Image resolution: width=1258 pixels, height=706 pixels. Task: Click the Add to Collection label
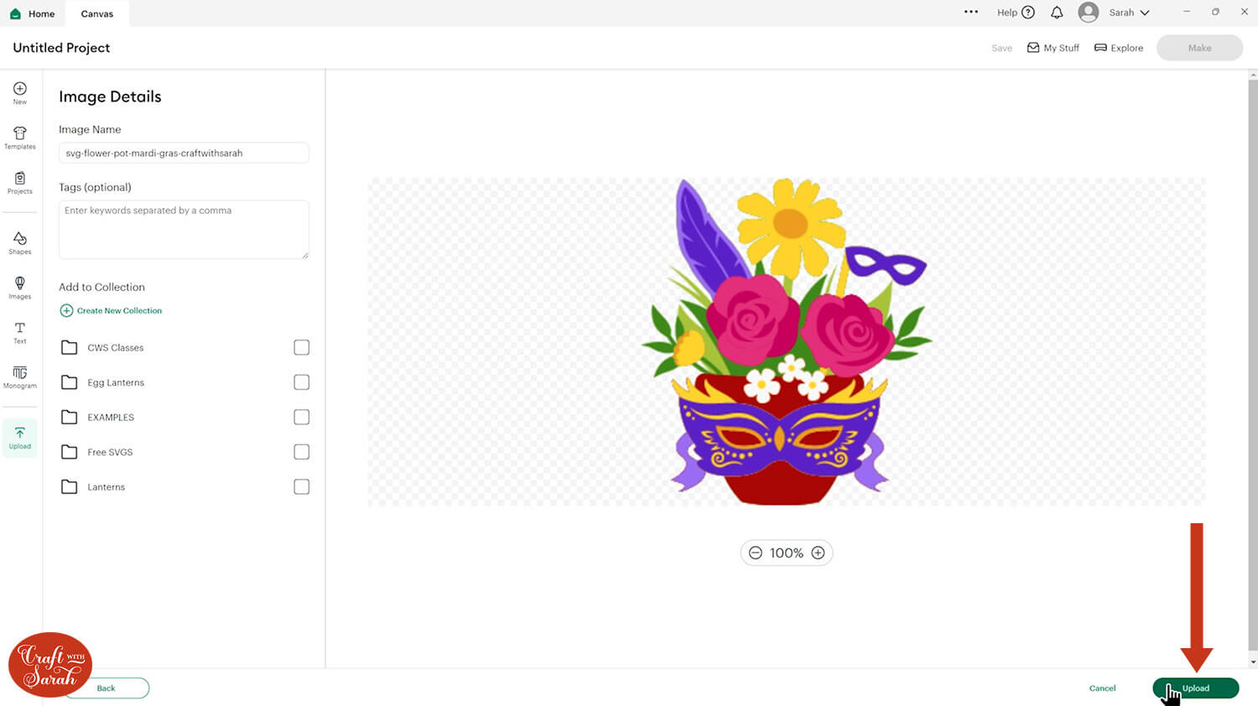tap(101, 287)
